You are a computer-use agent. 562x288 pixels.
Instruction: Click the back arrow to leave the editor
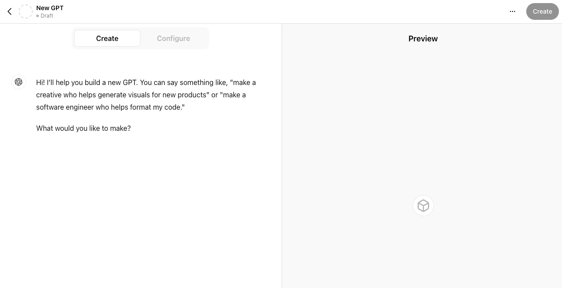10,11
